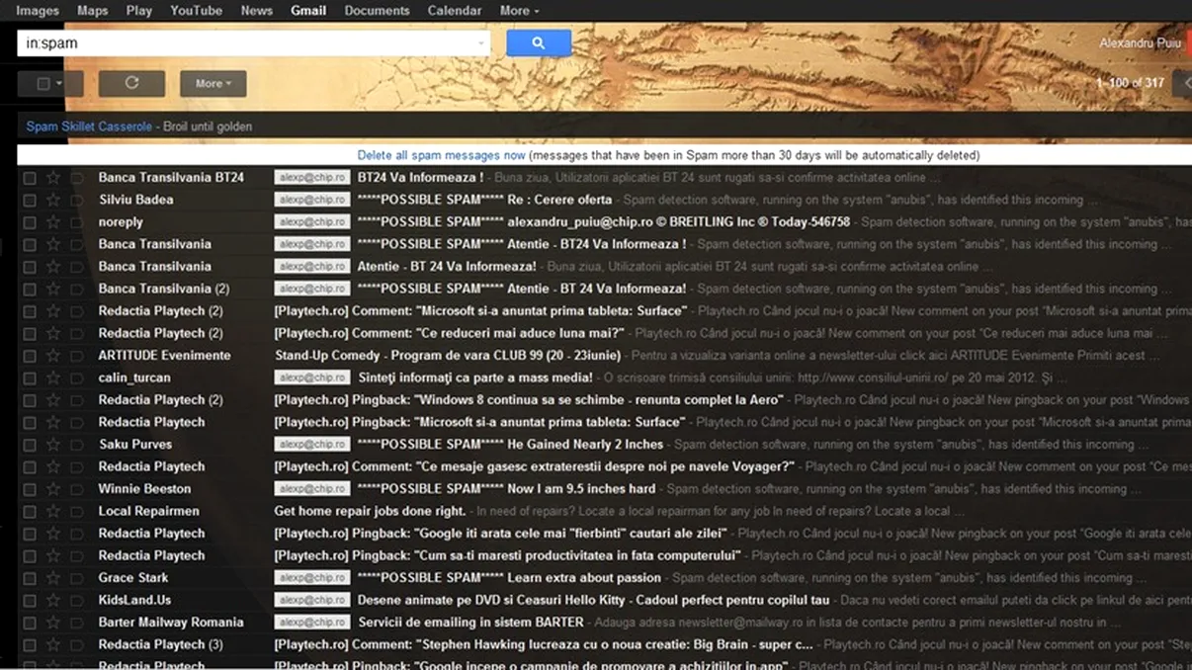Image resolution: width=1192 pixels, height=670 pixels.
Task: Open Windows 8 continua sa se schimbe email
Action: coord(529,400)
